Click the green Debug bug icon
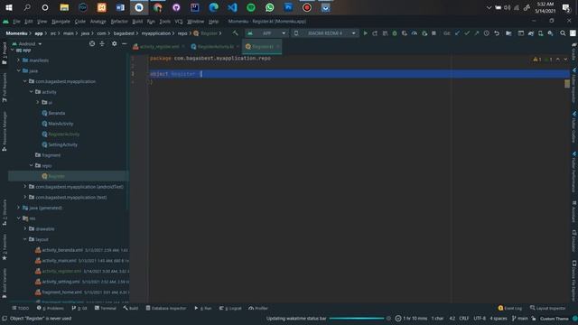The height and width of the screenshot is (325, 578). (x=395, y=33)
